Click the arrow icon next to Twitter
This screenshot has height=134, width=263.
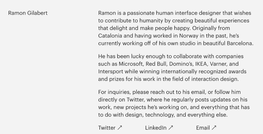click(120, 128)
